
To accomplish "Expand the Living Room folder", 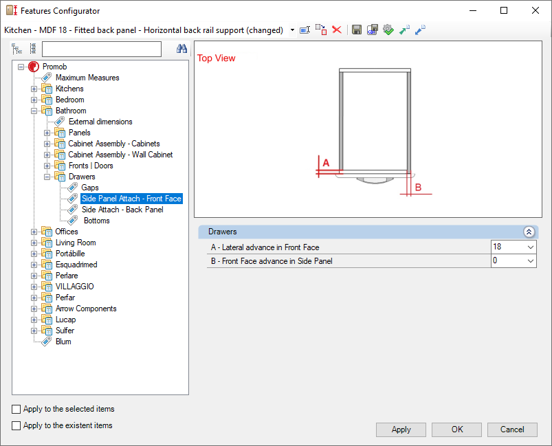I will tap(34, 243).
